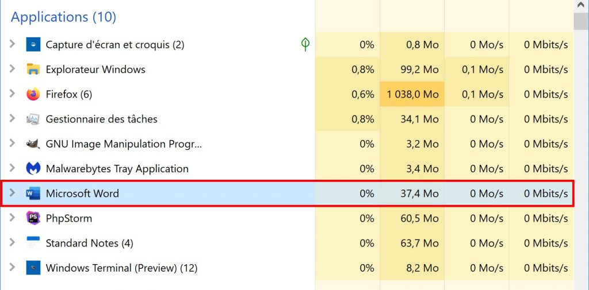Expand the Microsoft Word process row
Image resolution: width=589 pixels, height=290 pixels.
pyautogui.click(x=12, y=194)
